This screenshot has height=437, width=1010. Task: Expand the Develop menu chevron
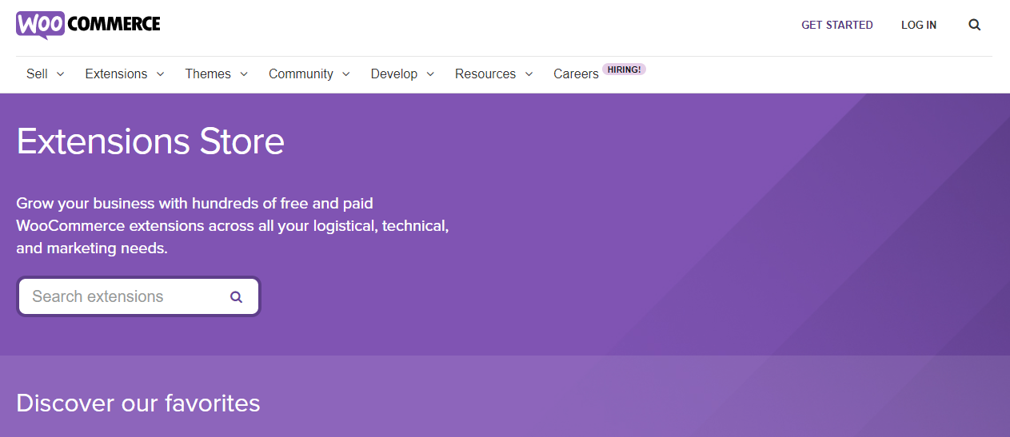(x=430, y=73)
